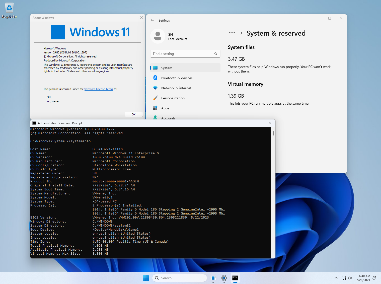The width and height of the screenshot is (381, 284).
Task: Open the notifications tray icon
Action: click(374, 278)
